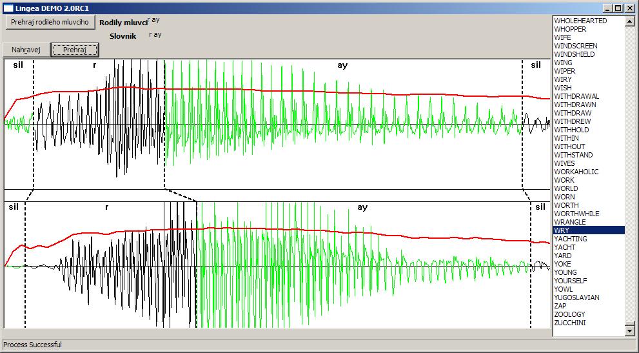Click the highlighted WRY entry
Screen dimensions: 639x353
[589, 230]
